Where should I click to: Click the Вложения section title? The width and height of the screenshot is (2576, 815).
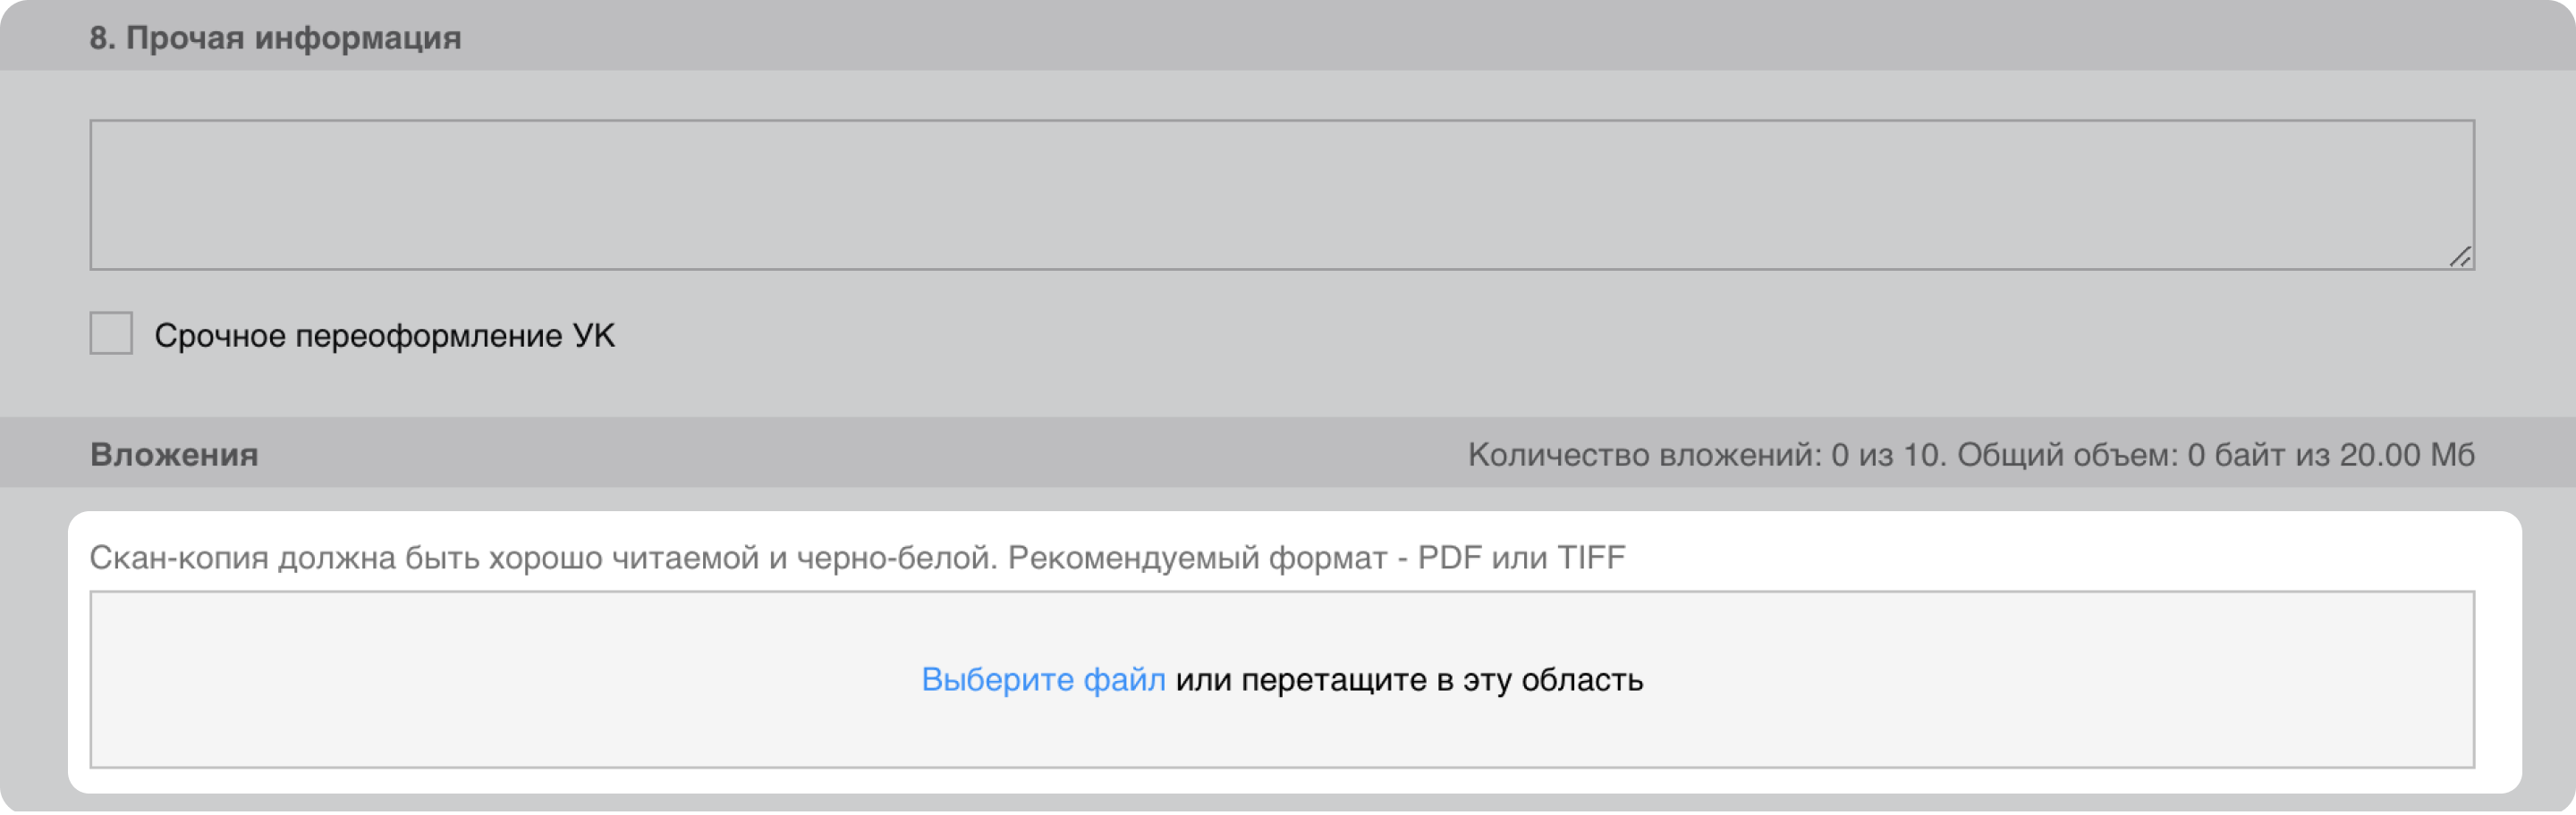pos(174,456)
